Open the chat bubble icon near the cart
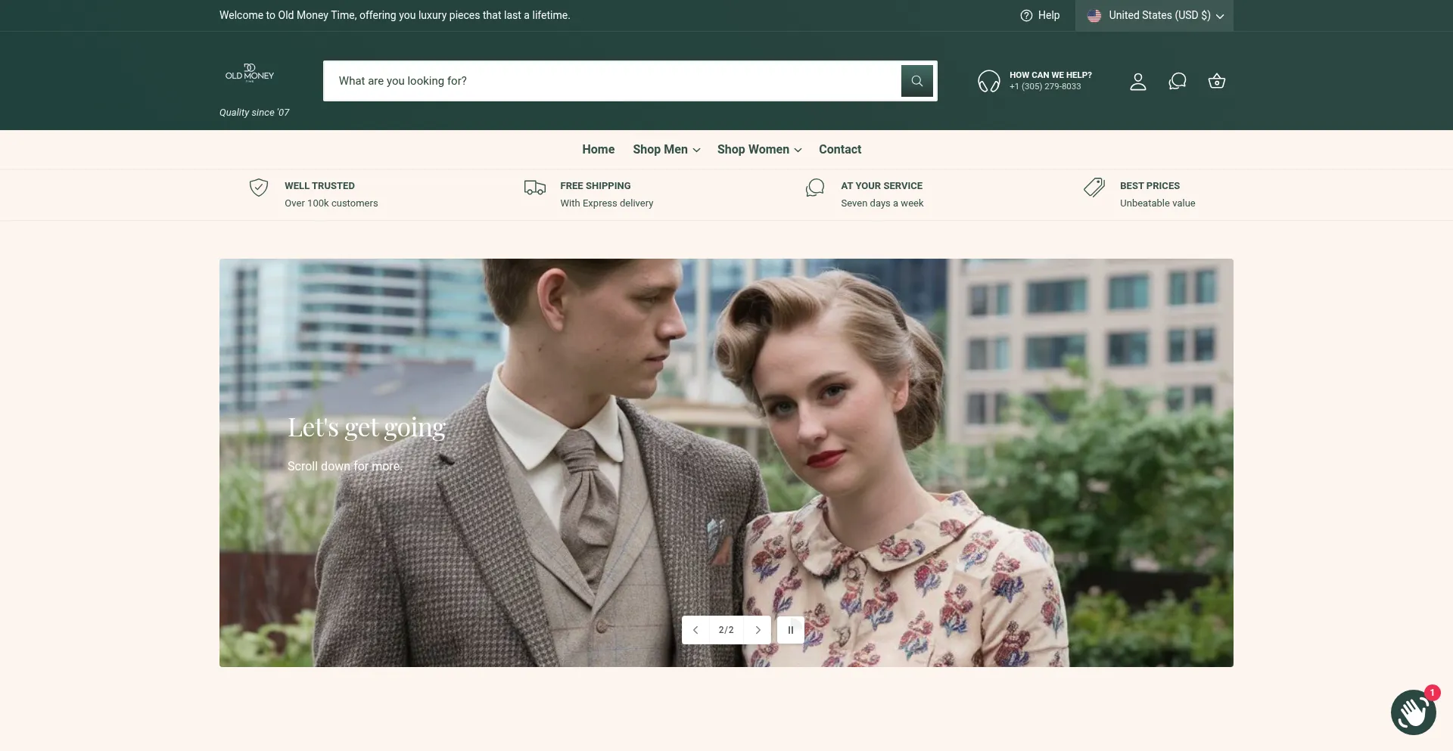The image size is (1453, 751). (1178, 81)
